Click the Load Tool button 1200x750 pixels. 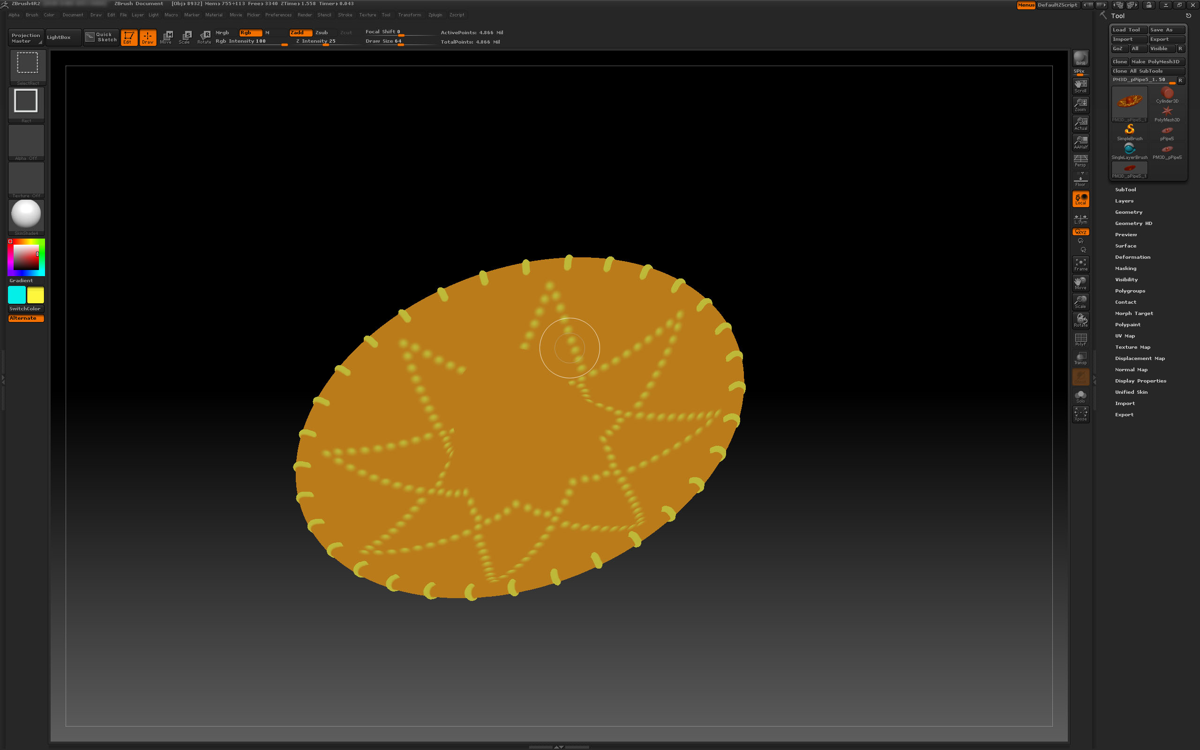click(x=1128, y=30)
